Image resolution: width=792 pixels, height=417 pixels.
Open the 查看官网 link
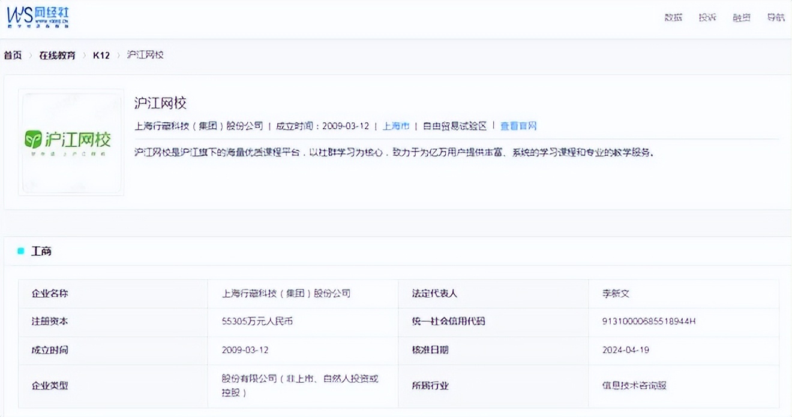tap(518, 126)
